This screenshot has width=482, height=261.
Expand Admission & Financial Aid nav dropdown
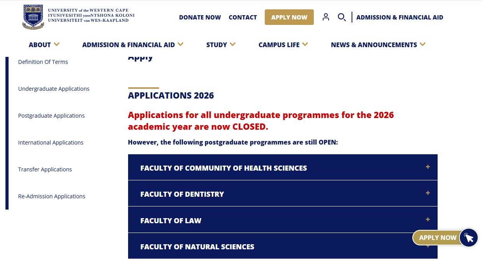coord(180,44)
